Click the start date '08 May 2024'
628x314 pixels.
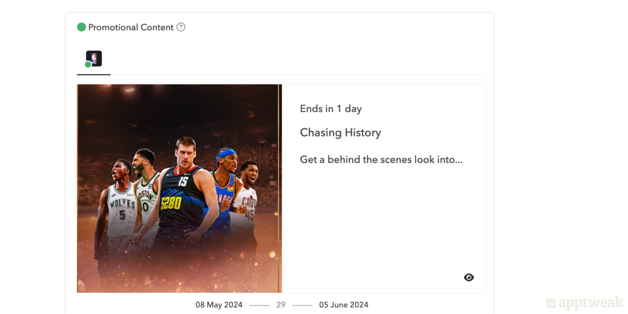(x=219, y=305)
